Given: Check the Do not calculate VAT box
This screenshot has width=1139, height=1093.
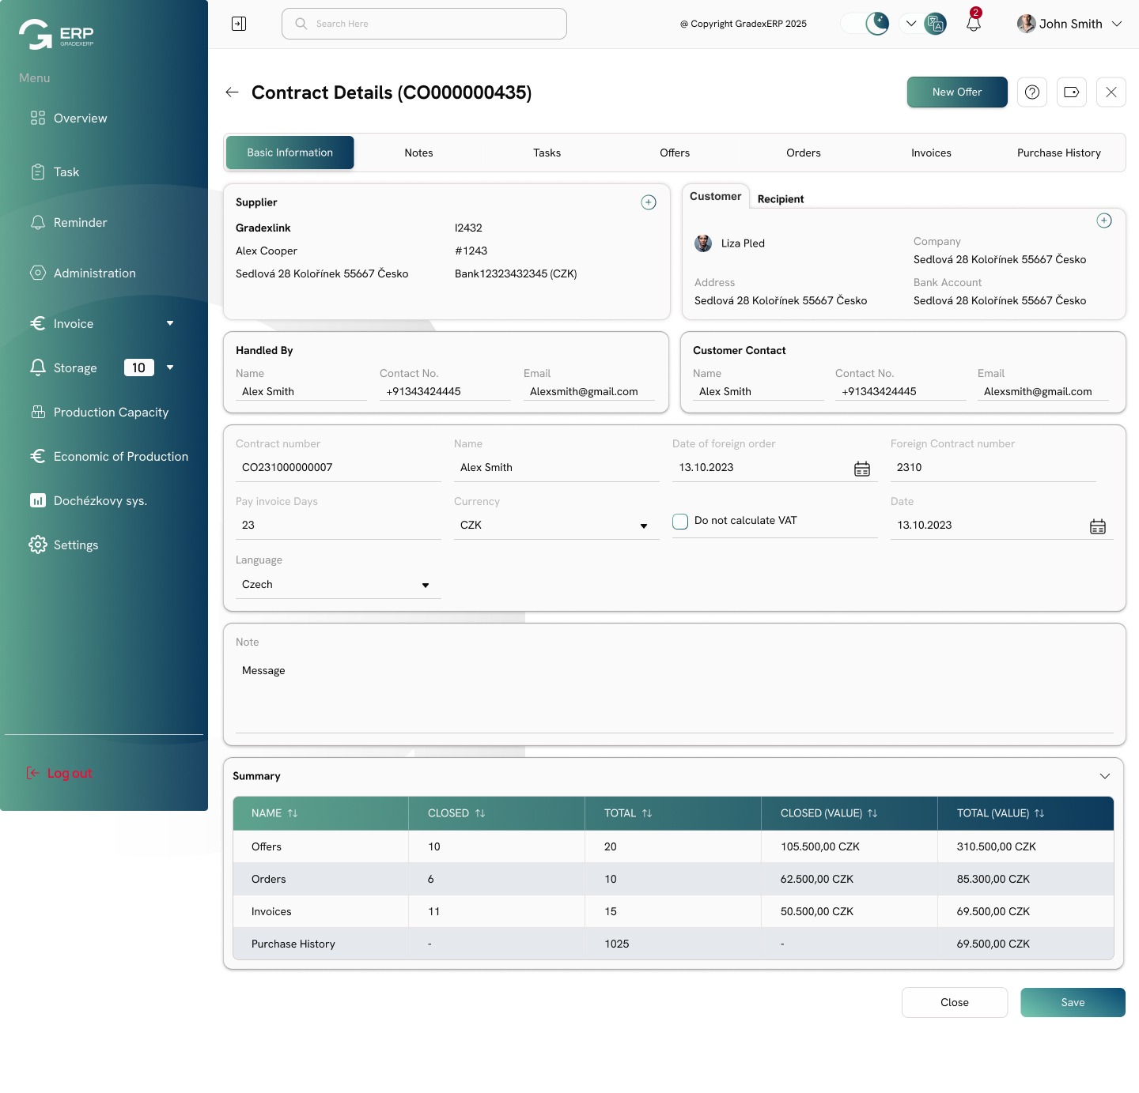Looking at the screenshot, I should 680,522.
